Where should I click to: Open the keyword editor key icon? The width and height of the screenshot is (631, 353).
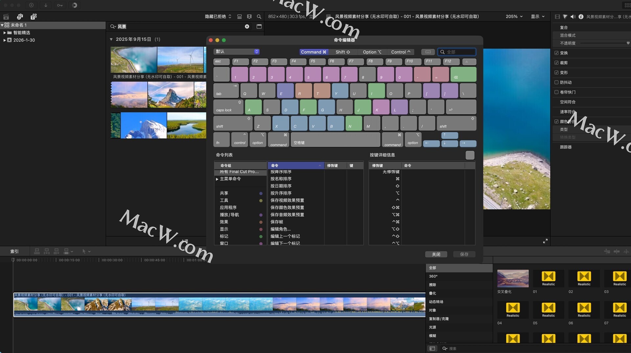(x=60, y=5)
